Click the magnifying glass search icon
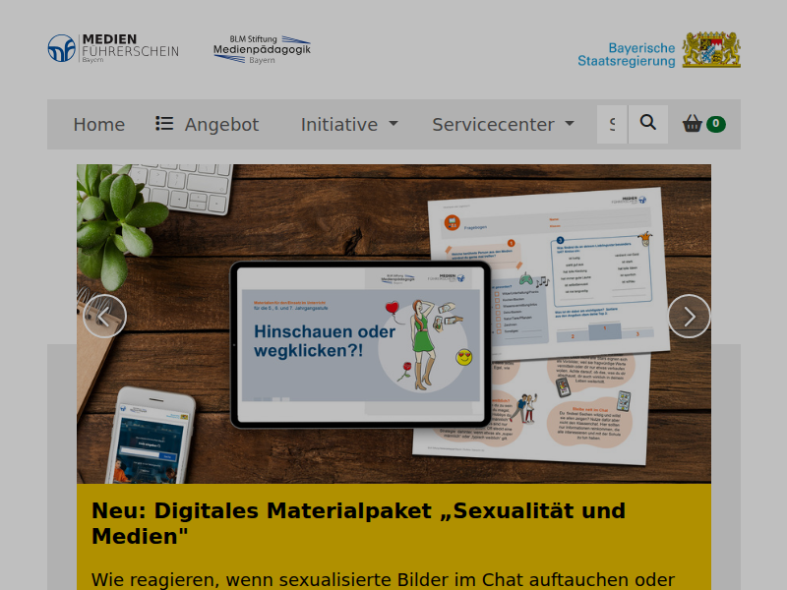 click(648, 124)
